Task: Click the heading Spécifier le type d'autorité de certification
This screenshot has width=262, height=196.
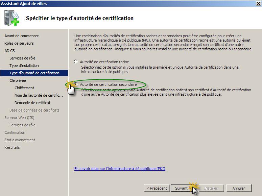Action: click(80, 18)
